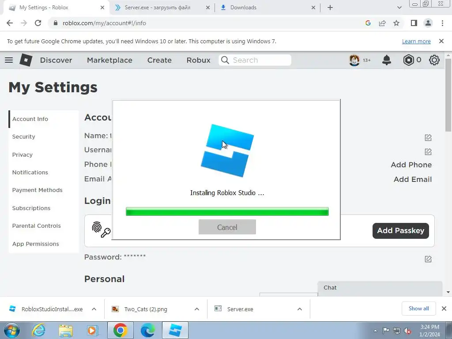Open the Marketplace menu

point(109,60)
